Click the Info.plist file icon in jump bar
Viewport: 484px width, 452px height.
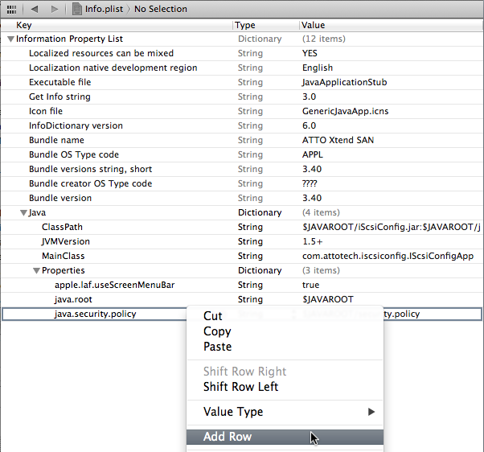77,9
